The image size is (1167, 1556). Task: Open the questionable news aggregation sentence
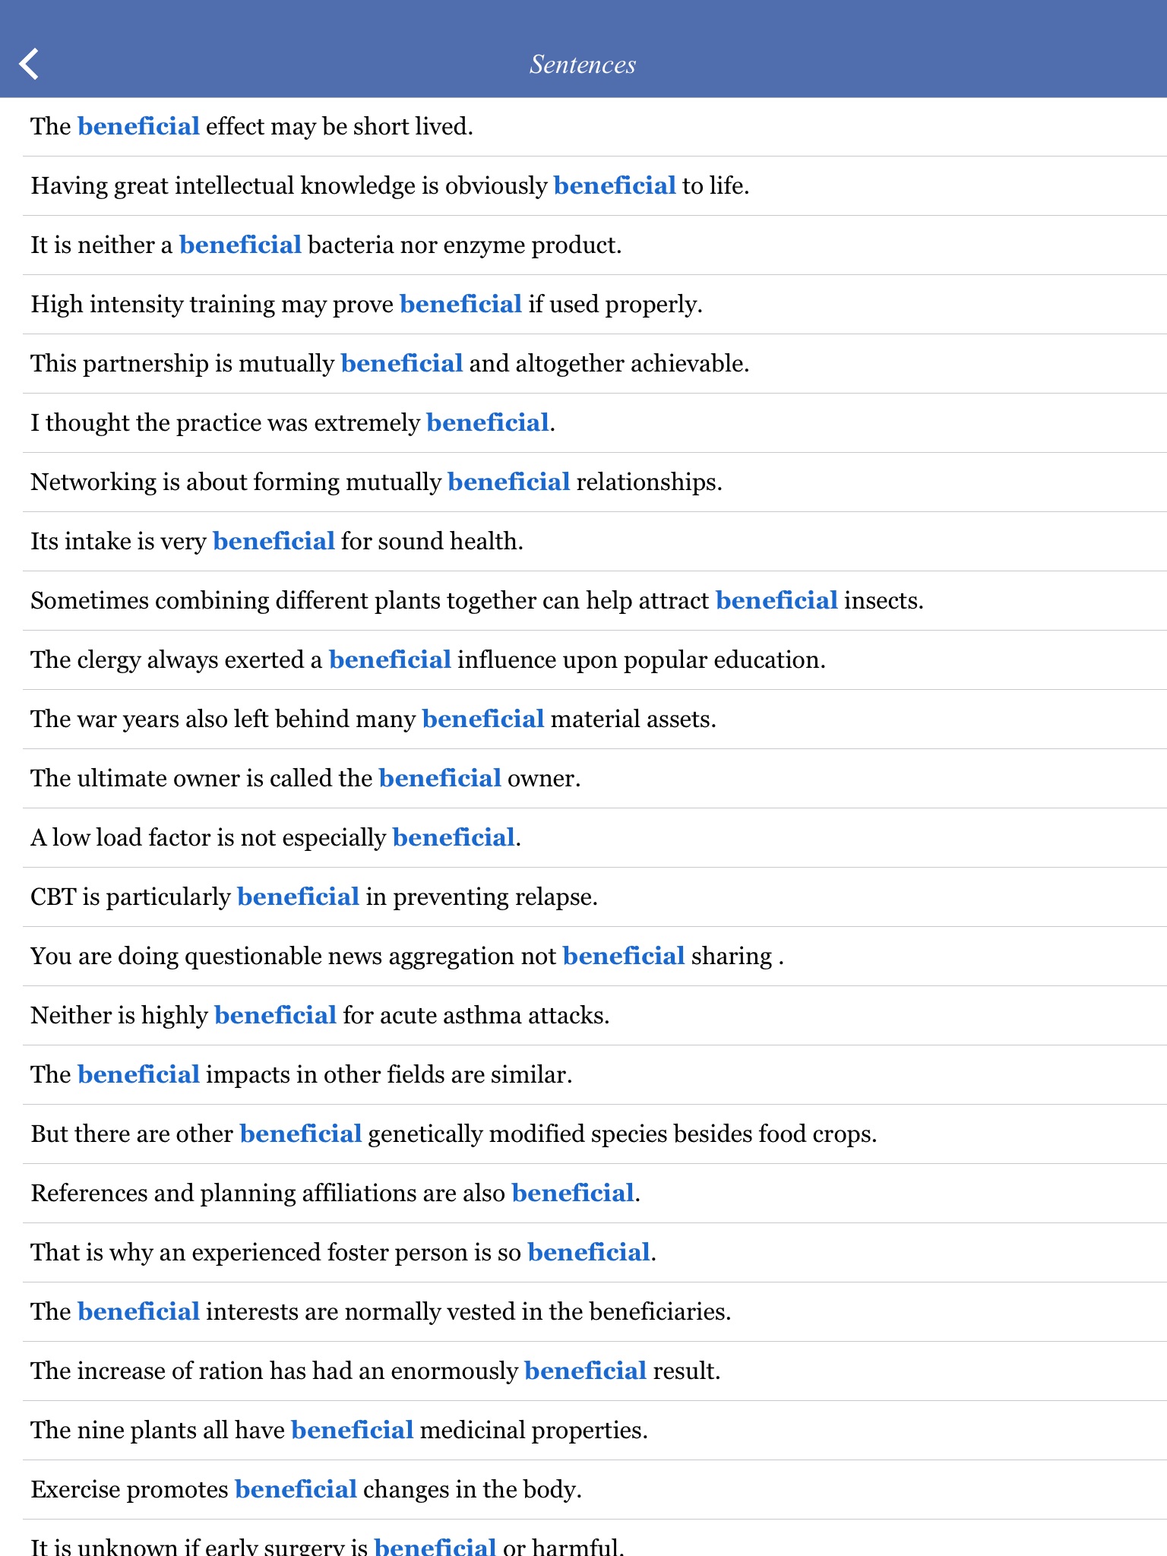[x=406, y=957]
